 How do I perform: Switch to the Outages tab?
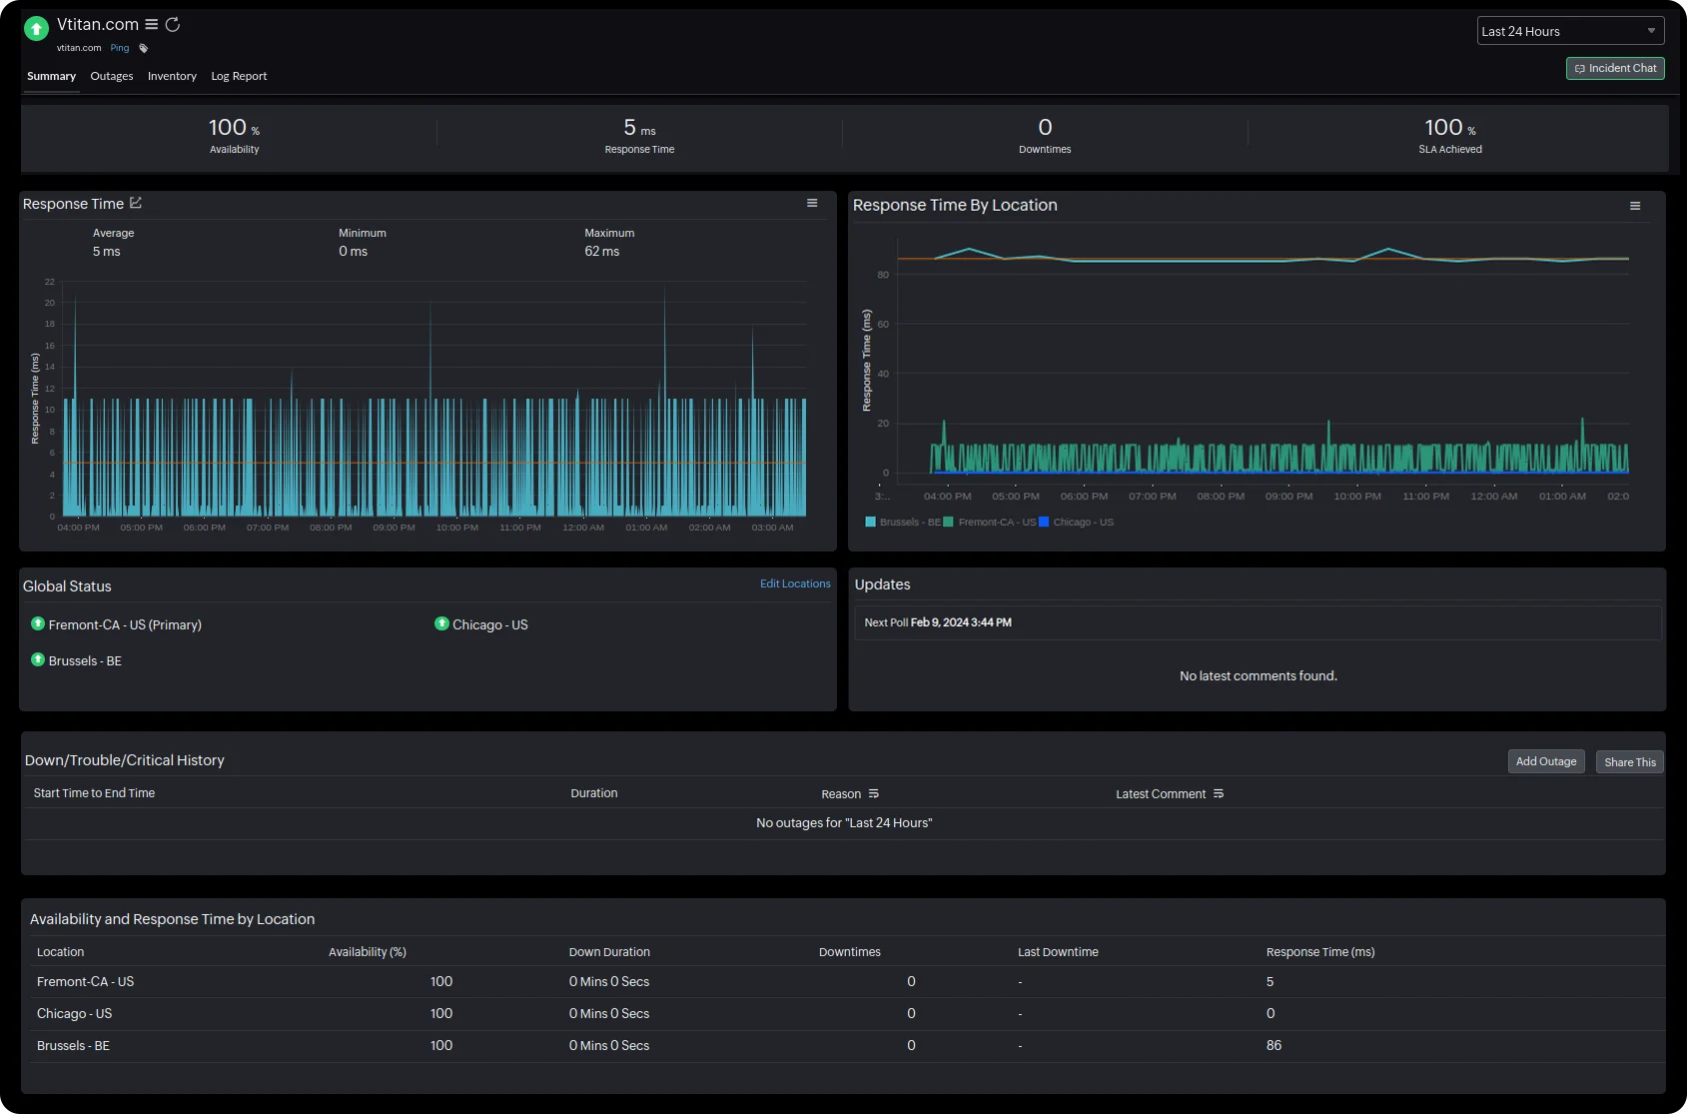pos(111,76)
